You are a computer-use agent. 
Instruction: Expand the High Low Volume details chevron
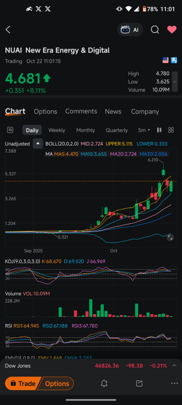point(175,81)
